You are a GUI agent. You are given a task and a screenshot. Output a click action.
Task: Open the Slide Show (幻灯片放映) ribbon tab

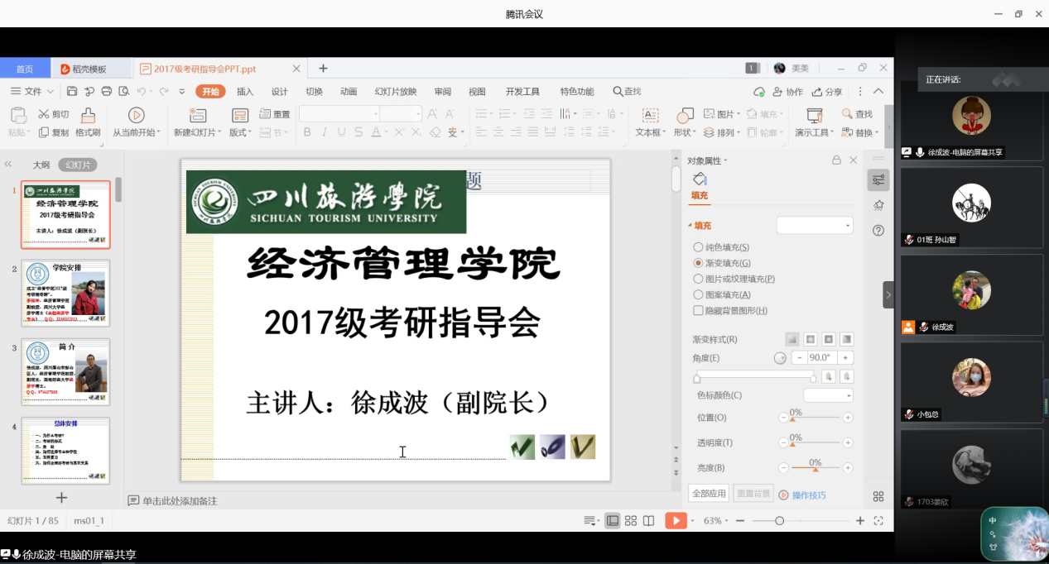point(396,92)
